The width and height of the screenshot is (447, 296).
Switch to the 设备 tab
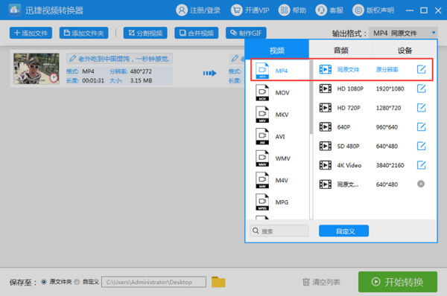click(x=405, y=50)
